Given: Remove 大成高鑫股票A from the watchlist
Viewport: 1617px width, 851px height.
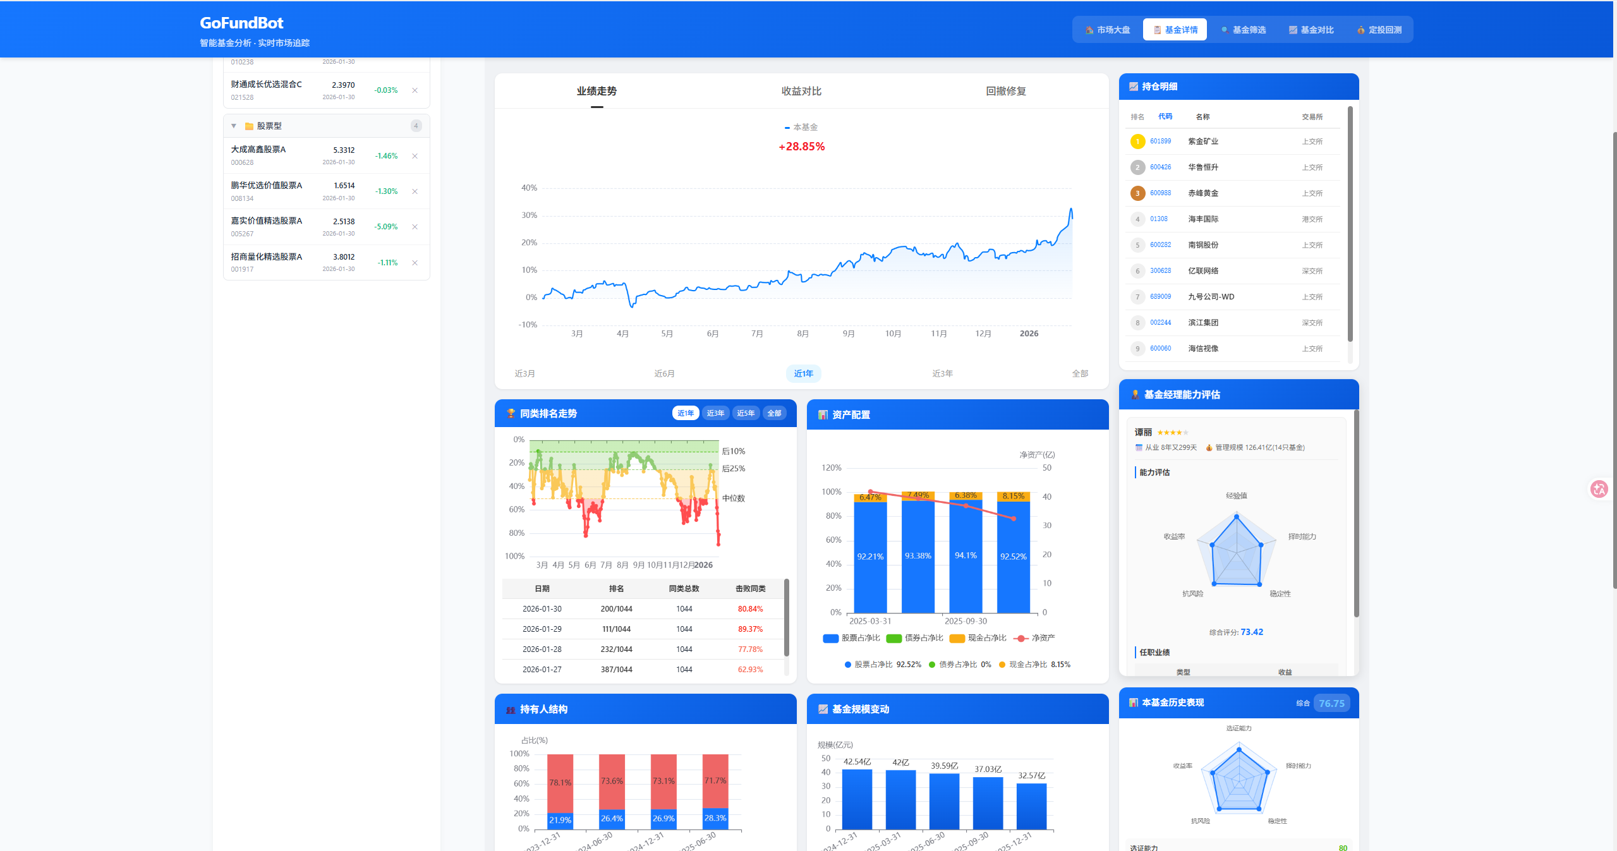Looking at the screenshot, I should pyautogui.click(x=415, y=156).
